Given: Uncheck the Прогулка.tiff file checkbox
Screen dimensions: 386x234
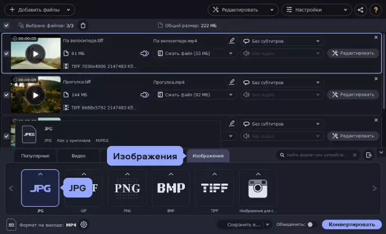Looking at the screenshot, I should click(6, 94).
